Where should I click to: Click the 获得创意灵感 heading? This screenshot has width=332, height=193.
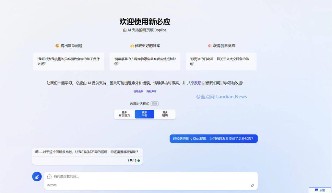224,46
